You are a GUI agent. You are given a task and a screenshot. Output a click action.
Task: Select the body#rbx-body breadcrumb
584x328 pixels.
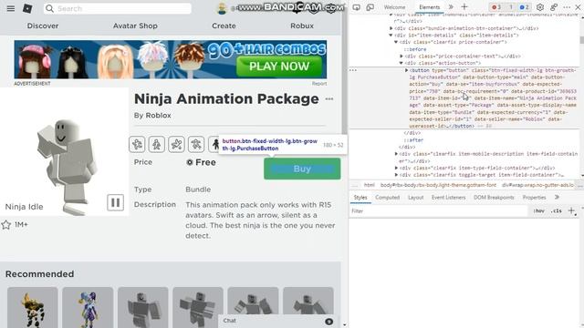[x=438, y=185]
